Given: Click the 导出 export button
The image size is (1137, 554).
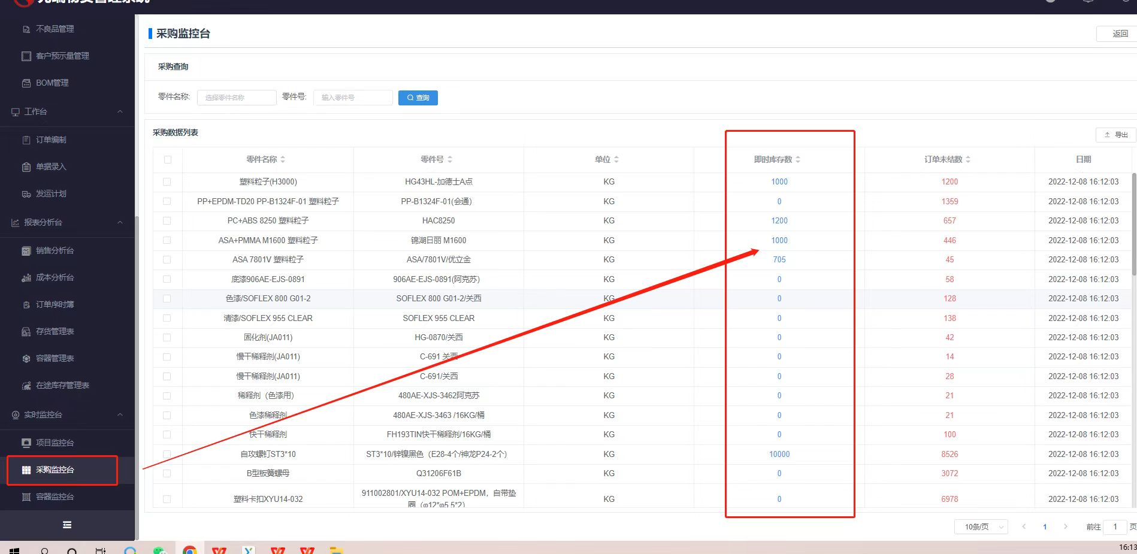Looking at the screenshot, I should click(1116, 135).
